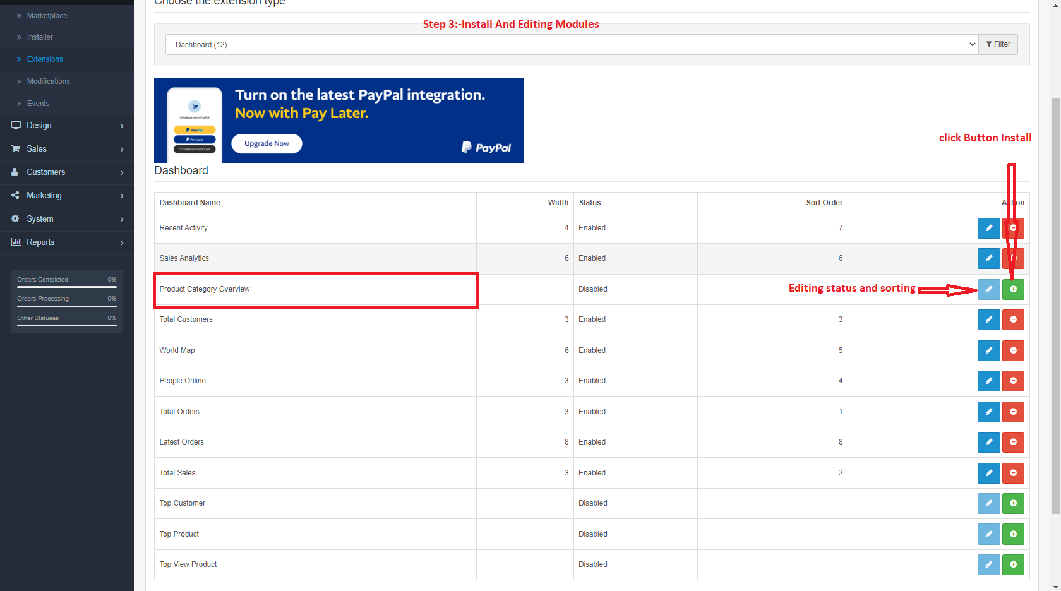Install the Top Product module

click(x=1013, y=534)
